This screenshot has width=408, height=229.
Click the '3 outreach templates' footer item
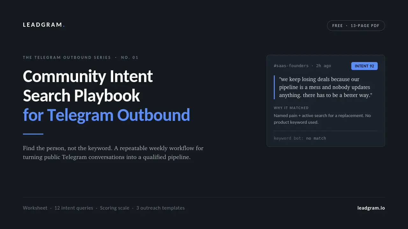click(x=161, y=208)
